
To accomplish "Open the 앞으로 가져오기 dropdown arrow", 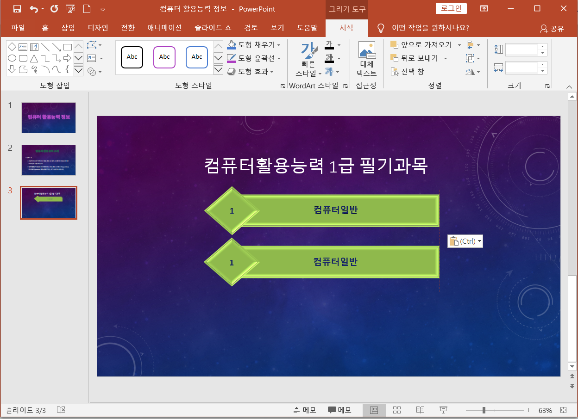I will pos(459,45).
